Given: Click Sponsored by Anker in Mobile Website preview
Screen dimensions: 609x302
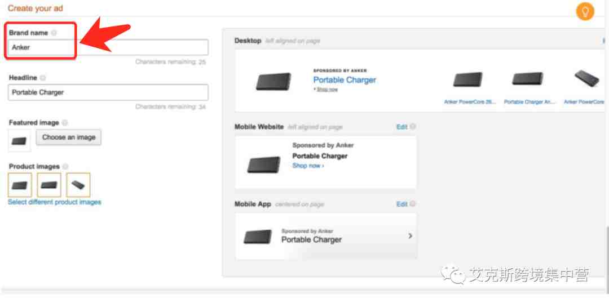Looking at the screenshot, I should (323, 145).
